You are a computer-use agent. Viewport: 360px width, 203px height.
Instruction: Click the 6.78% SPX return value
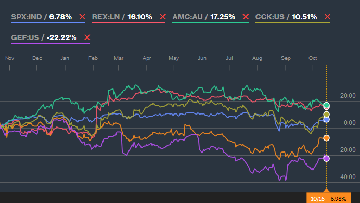coord(61,17)
